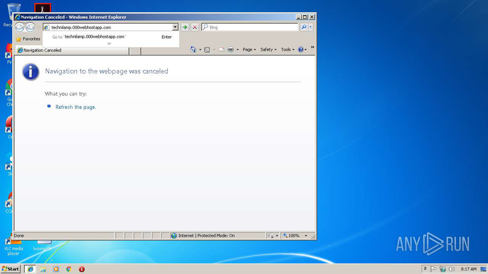Select the Navigation Canceled tab
This screenshot has height=274, width=488.
pos(43,50)
